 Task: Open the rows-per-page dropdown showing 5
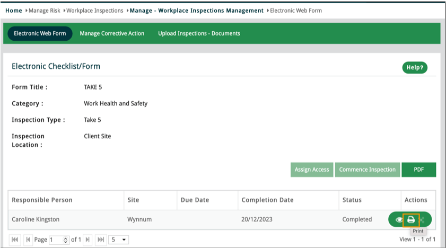point(118,240)
